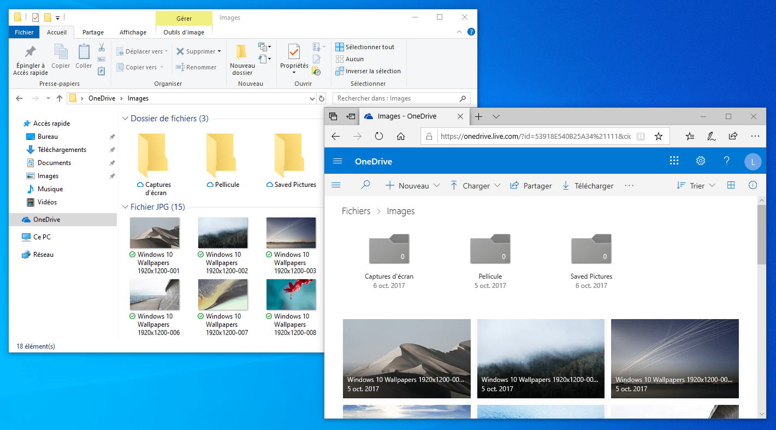The width and height of the screenshot is (776, 430).
Task: Add page to Edge favorites star
Action: (659, 136)
